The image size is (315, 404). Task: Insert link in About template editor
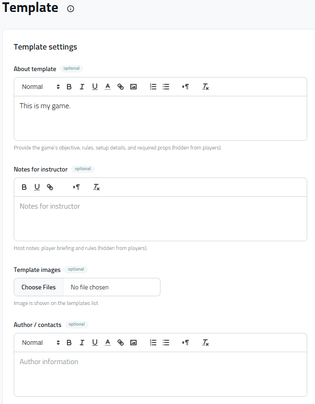(x=121, y=87)
